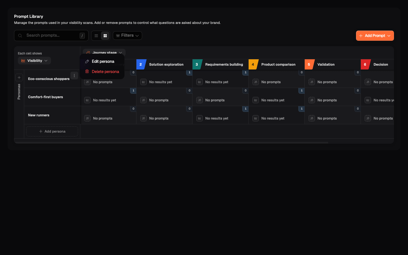
Task: Click the plus icon above the Personas label
Action: (x=19, y=77)
